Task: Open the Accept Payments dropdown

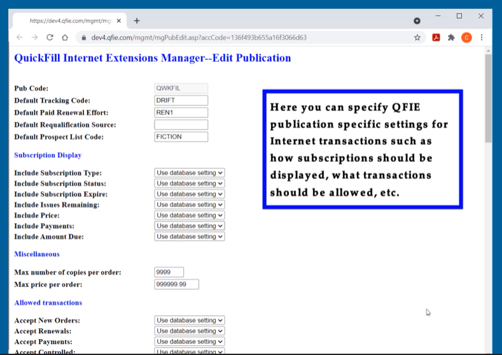Action: pos(189,342)
